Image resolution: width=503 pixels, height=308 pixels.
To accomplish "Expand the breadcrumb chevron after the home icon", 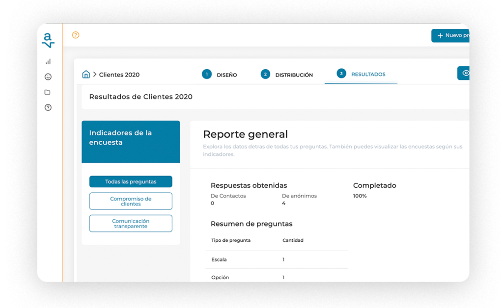I will [94, 74].
